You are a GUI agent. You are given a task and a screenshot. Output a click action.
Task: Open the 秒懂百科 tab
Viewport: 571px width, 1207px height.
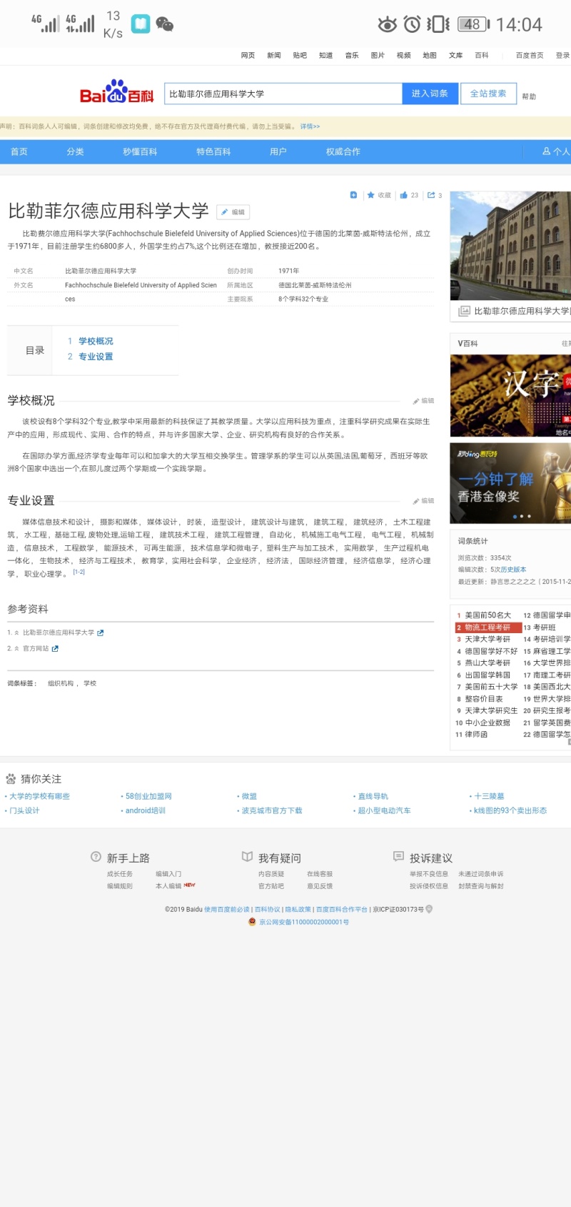click(140, 152)
